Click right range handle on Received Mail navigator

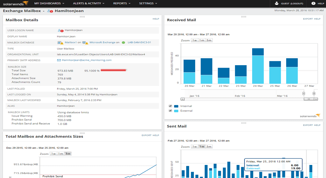pyautogui.click(x=314, y=93)
